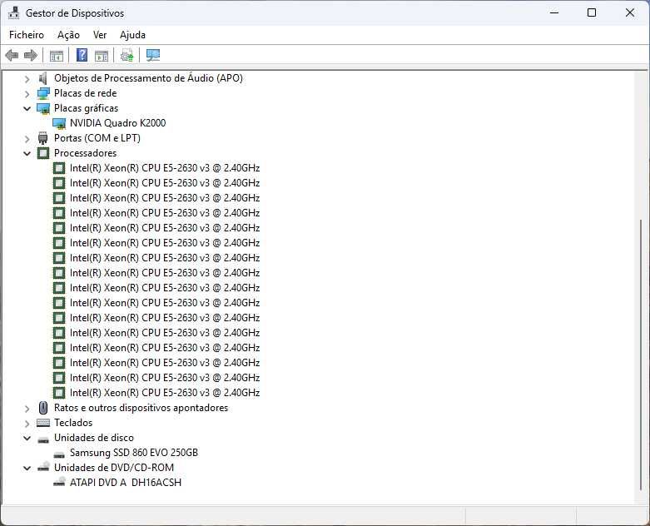Click the NVIDIA Quadro K2000 device icon
This screenshot has width=650, height=526.
[x=59, y=123]
